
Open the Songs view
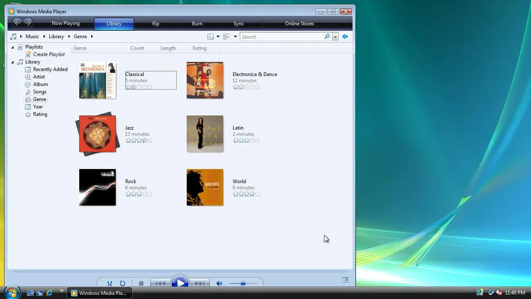coord(40,92)
